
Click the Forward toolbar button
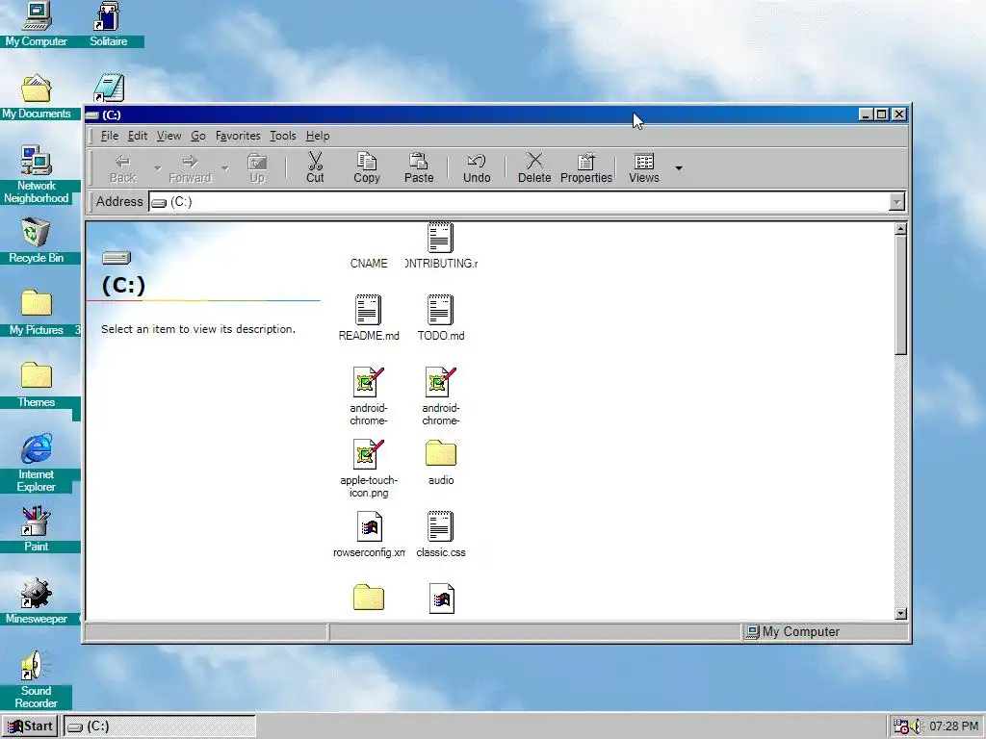(190, 168)
